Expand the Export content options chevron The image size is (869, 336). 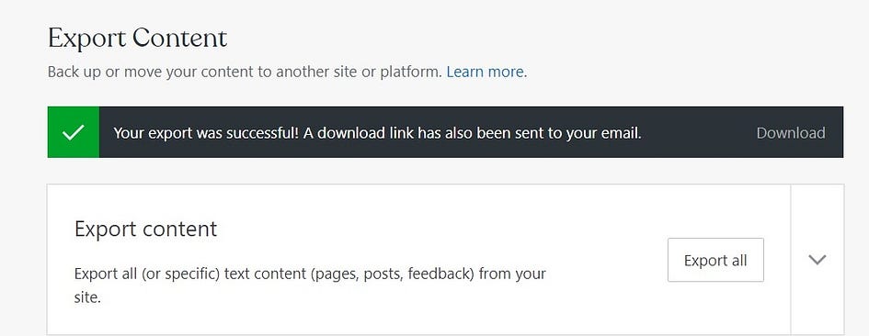coord(817,259)
